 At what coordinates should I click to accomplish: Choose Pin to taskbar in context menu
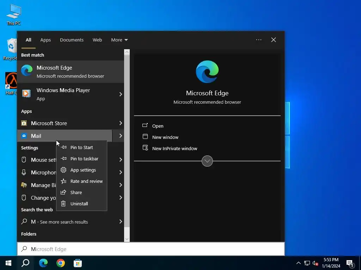[x=82, y=159]
